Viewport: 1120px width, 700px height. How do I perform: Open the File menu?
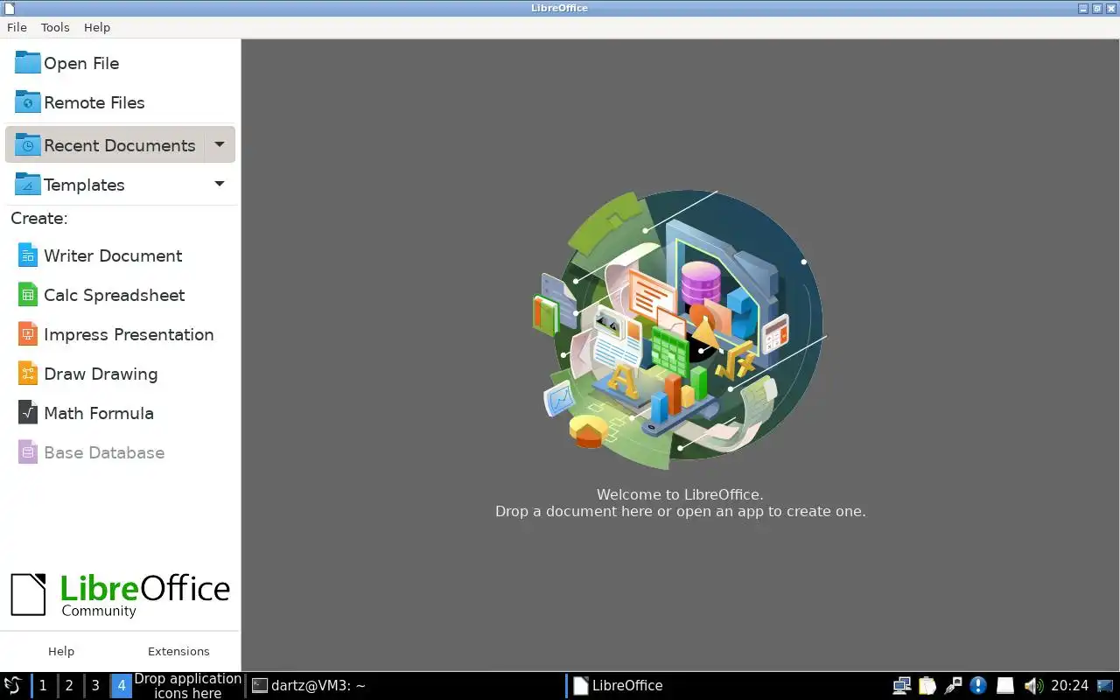coord(17,27)
